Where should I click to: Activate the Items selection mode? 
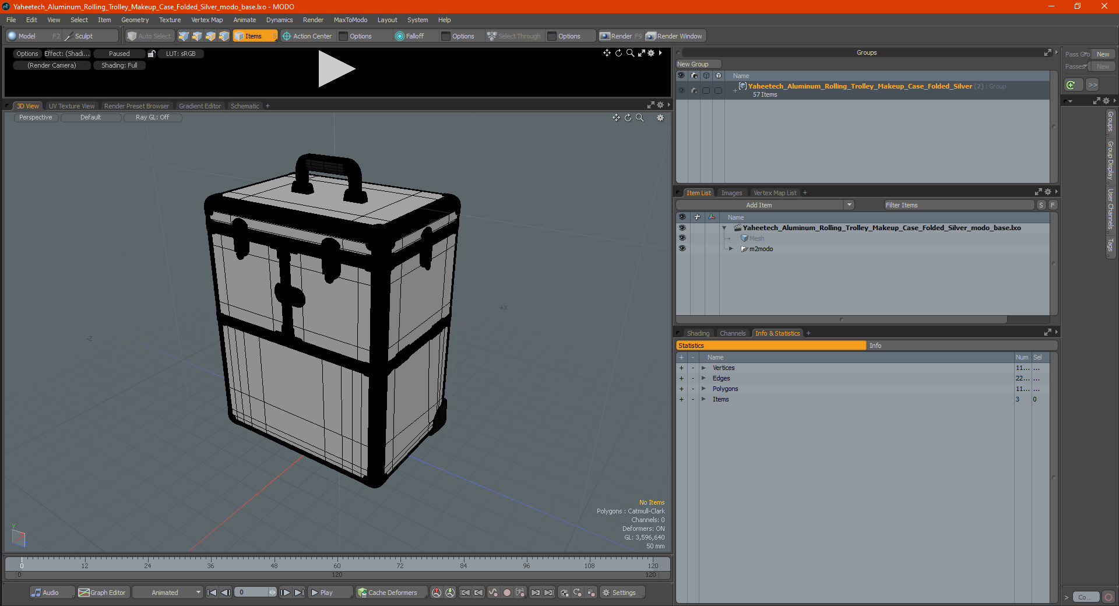pos(255,36)
